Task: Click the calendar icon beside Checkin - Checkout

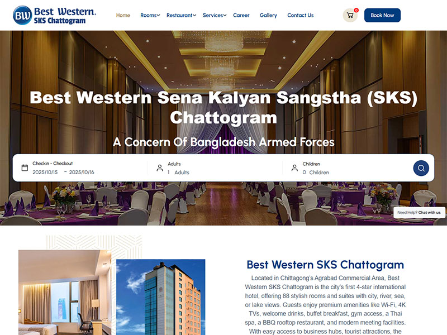Action: tap(25, 167)
